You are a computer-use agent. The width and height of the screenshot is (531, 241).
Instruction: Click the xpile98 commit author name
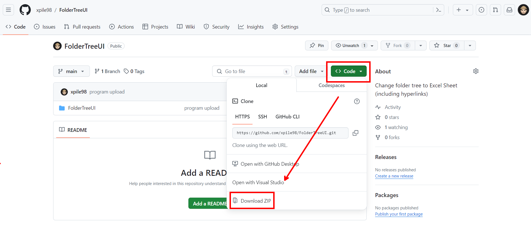point(79,92)
